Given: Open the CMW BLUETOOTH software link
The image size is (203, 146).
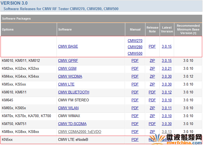Looking at the screenshot, I should pyautogui.click(x=74, y=92).
